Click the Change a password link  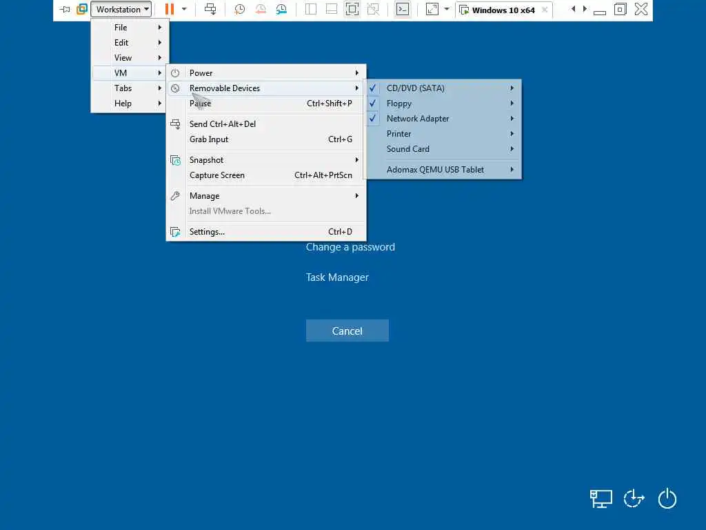click(x=350, y=247)
